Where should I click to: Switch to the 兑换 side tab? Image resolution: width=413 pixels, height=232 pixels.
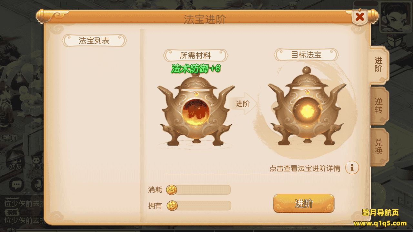pos(379,147)
